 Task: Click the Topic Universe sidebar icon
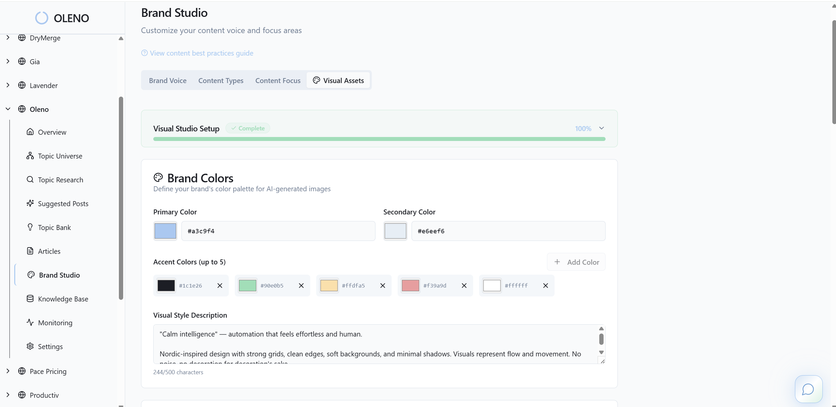(30, 156)
